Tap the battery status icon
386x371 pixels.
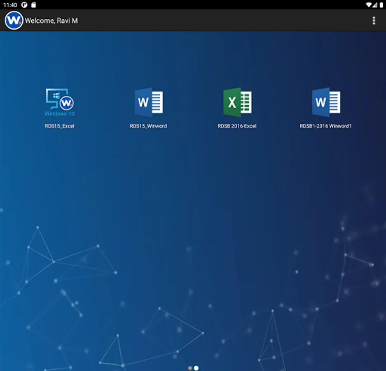point(381,5)
